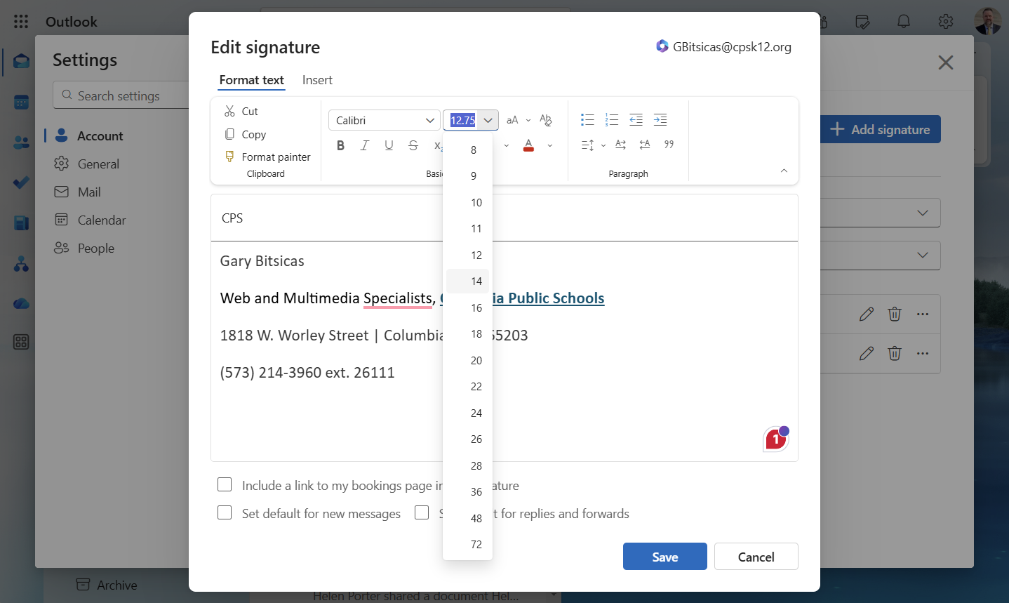The image size is (1009, 603).
Task: Insert a bulleted list
Action: 587,120
